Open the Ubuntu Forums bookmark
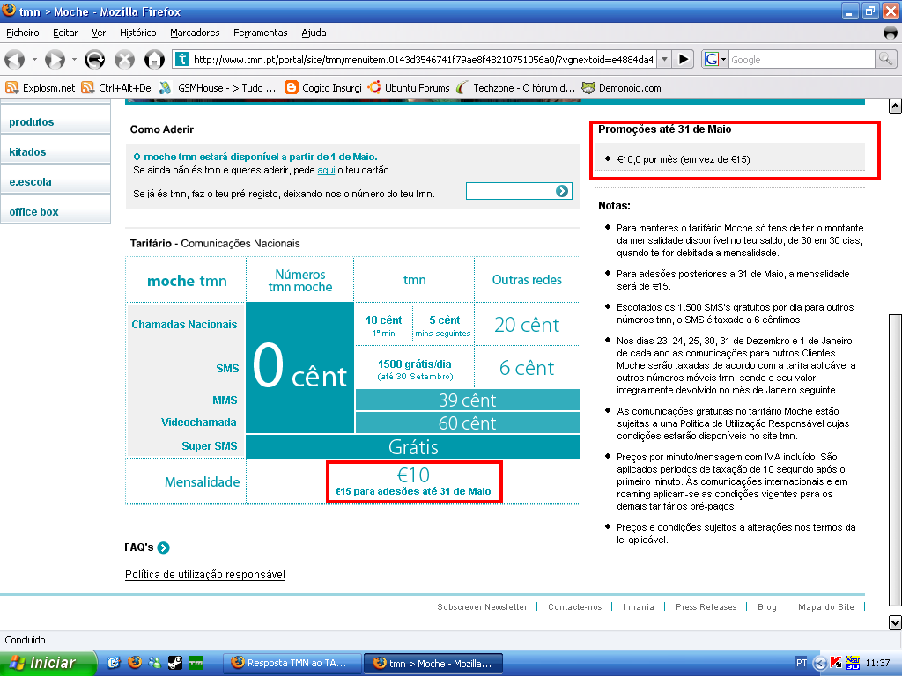This screenshot has height=676, width=902. (x=409, y=88)
